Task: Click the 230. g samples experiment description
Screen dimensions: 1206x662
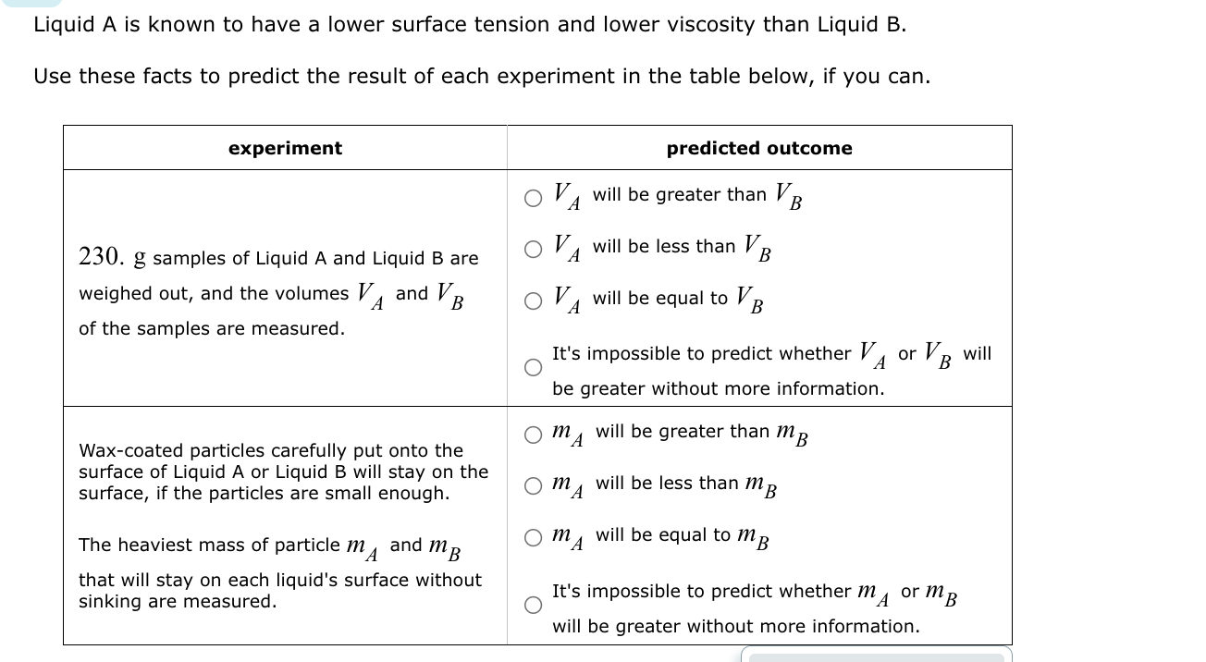Action: pos(277,292)
